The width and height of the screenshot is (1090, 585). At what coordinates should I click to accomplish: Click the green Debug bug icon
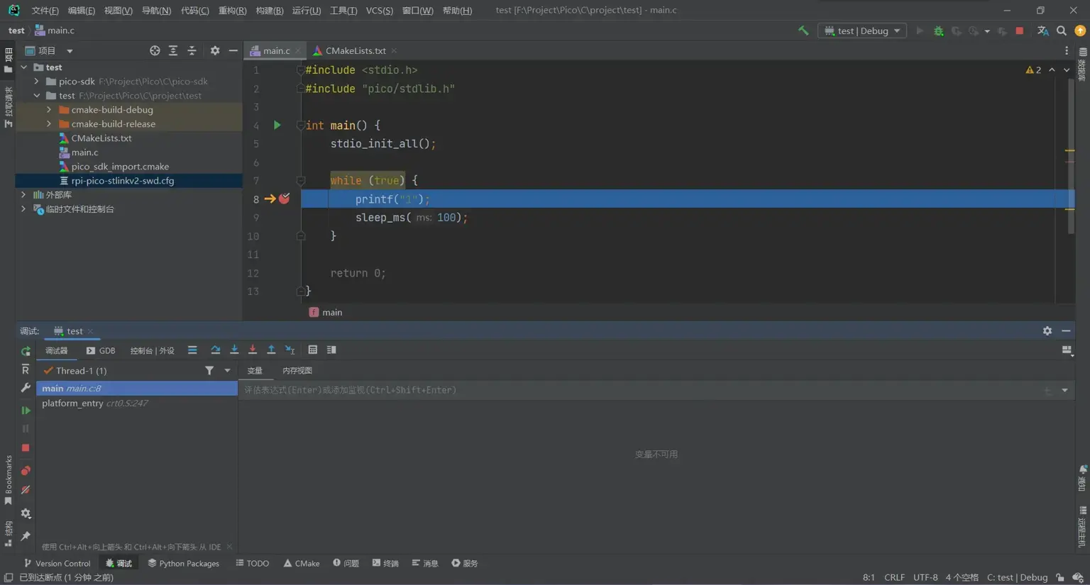pyautogui.click(x=938, y=31)
